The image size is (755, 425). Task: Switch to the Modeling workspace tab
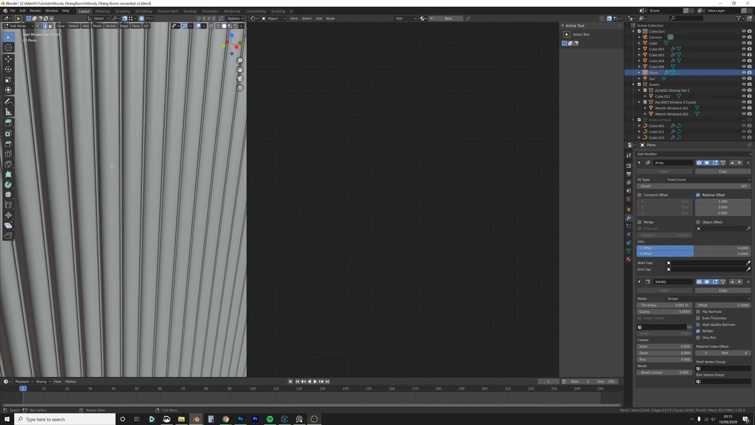click(102, 11)
